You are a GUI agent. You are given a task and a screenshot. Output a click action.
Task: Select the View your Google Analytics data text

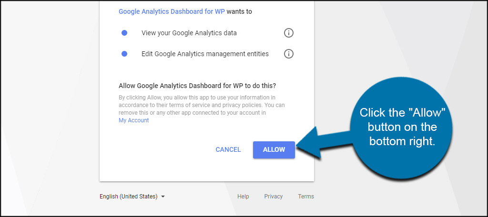(x=189, y=33)
